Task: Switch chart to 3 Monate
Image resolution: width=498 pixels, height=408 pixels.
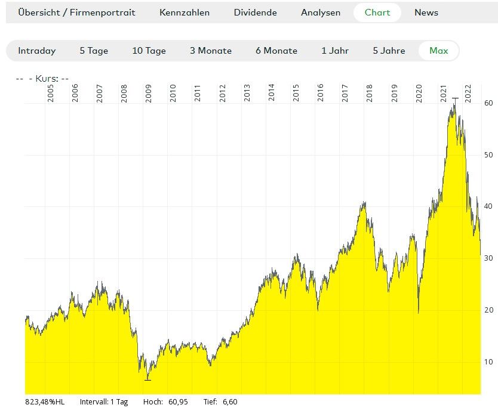Action: click(211, 51)
